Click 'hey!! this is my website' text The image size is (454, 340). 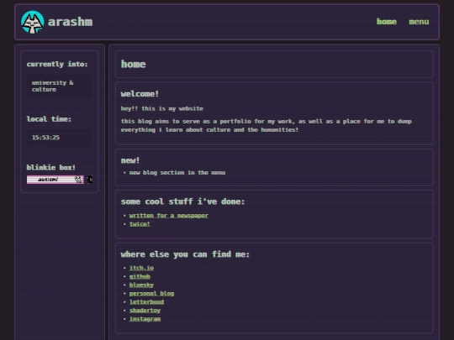tap(162, 108)
